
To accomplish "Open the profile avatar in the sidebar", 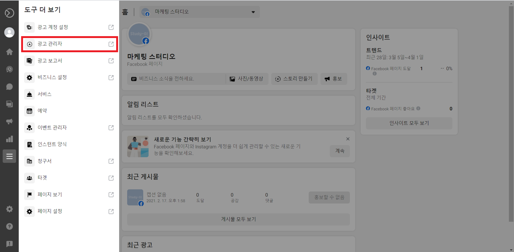I will (x=9, y=32).
